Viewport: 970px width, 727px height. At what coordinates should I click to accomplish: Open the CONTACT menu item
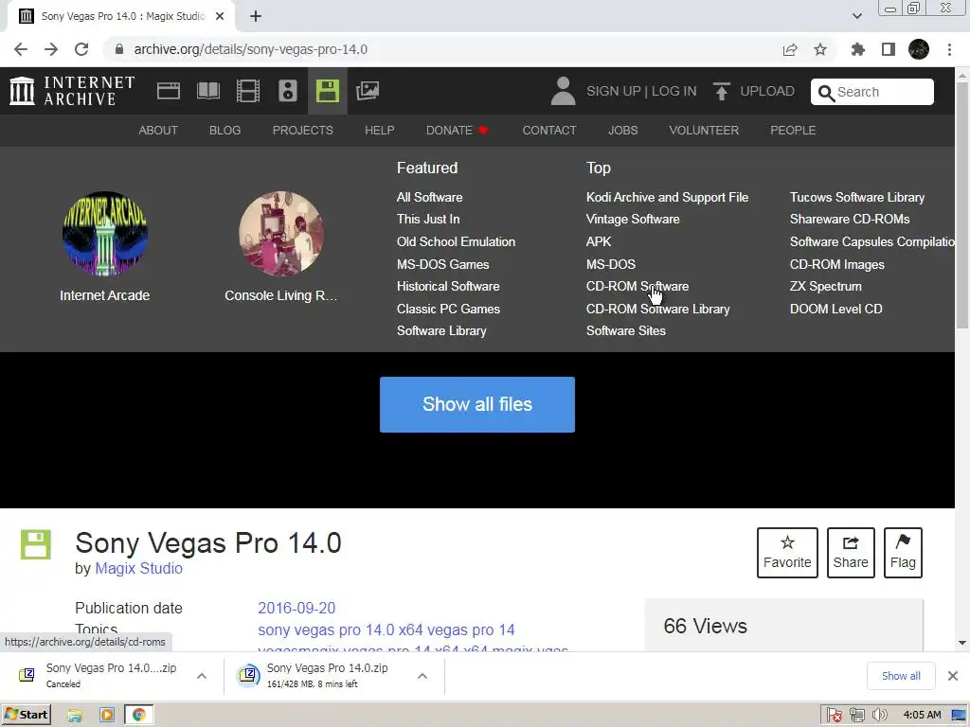pyautogui.click(x=549, y=131)
